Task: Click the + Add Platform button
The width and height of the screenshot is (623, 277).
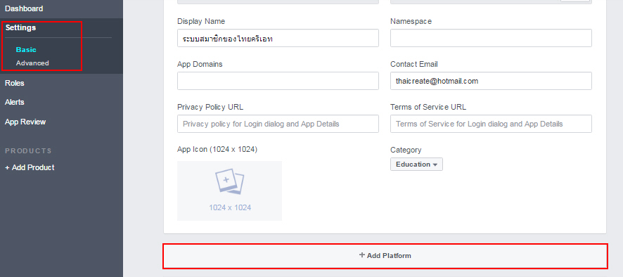Action: (x=385, y=256)
